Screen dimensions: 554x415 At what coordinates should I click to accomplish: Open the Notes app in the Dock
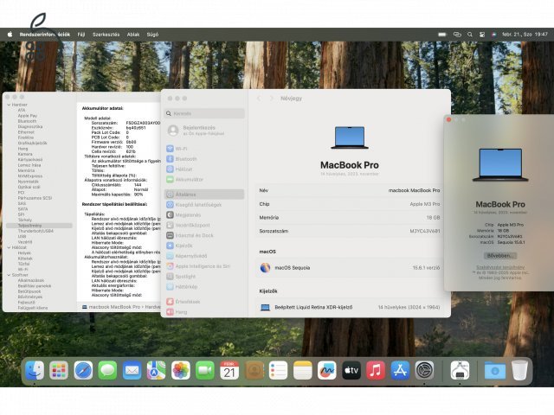303,371
